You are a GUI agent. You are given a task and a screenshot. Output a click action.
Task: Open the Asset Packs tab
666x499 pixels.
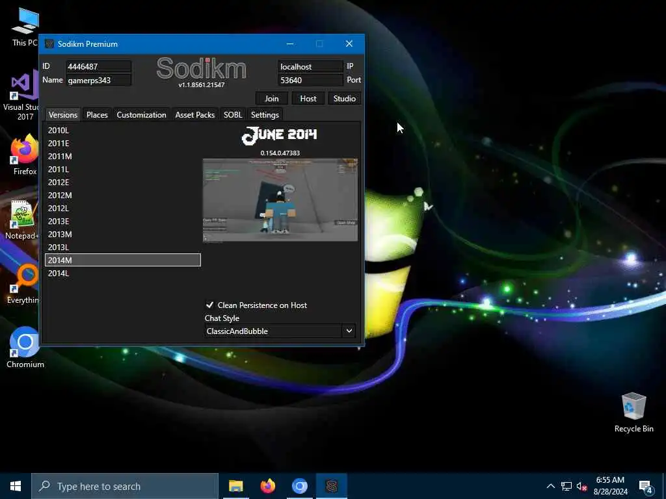[x=195, y=114]
